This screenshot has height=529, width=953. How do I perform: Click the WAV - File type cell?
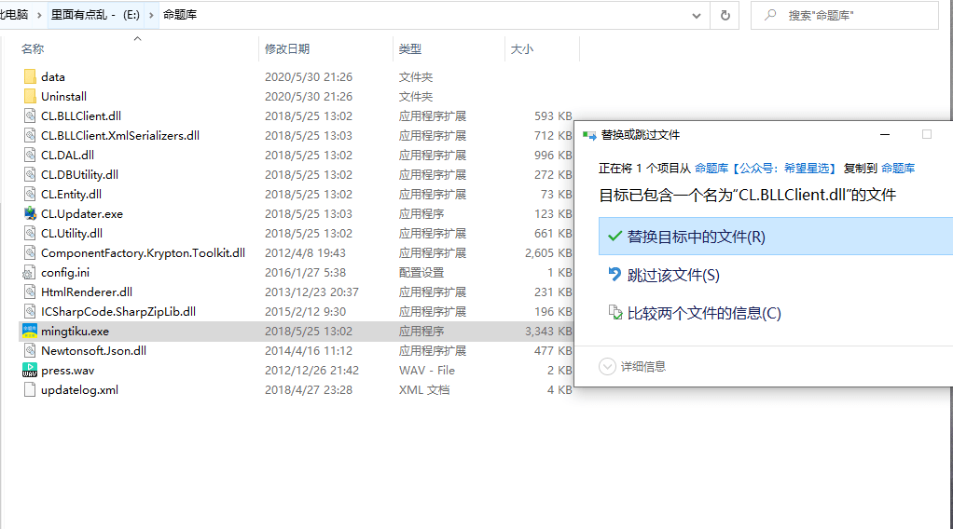(427, 371)
